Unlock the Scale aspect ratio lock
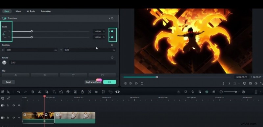Viewport: 263px width, 127px height. (4, 34)
